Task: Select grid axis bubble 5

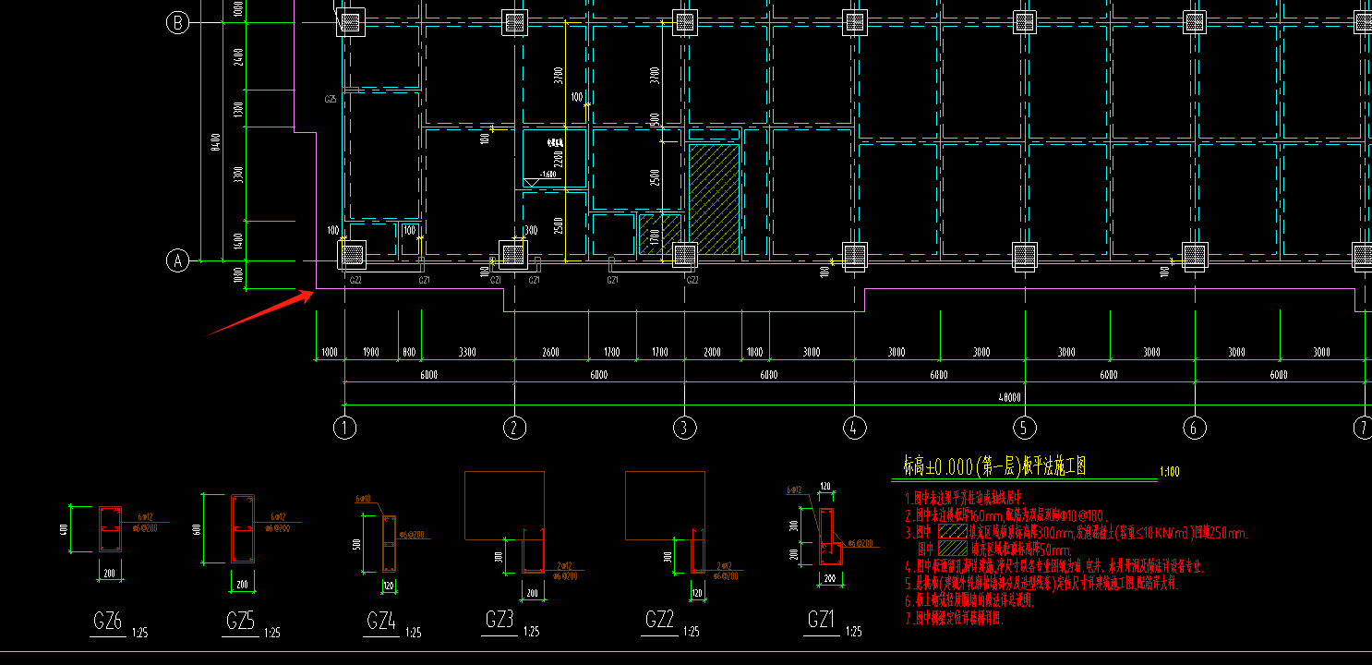Action: (1024, 428)
